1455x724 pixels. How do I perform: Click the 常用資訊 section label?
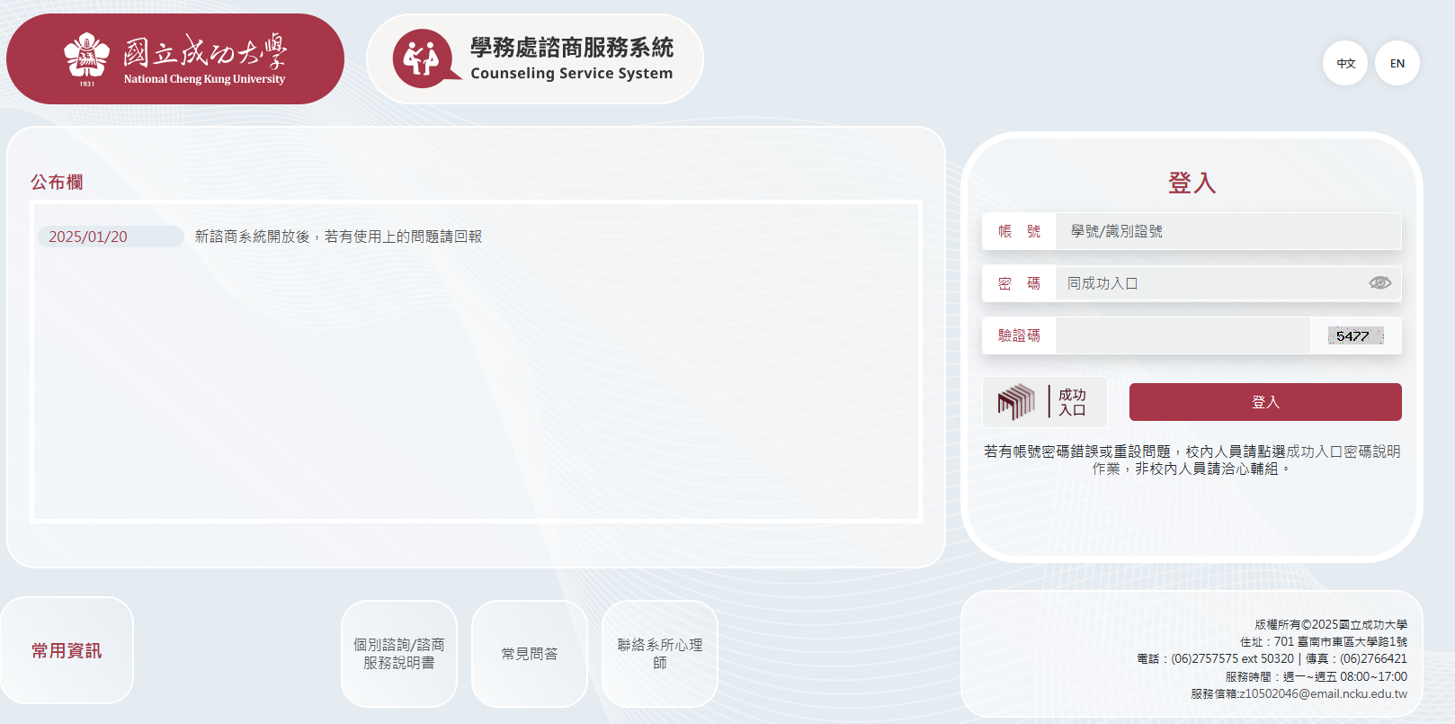tap(67, 651)
